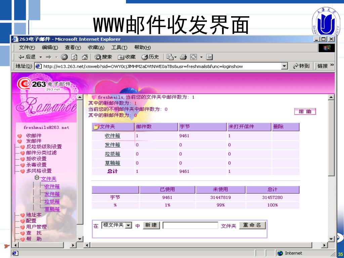The image size is (344, 258).
Task: Click the Edit page icon in toolbar
Action: pos(210,57)
